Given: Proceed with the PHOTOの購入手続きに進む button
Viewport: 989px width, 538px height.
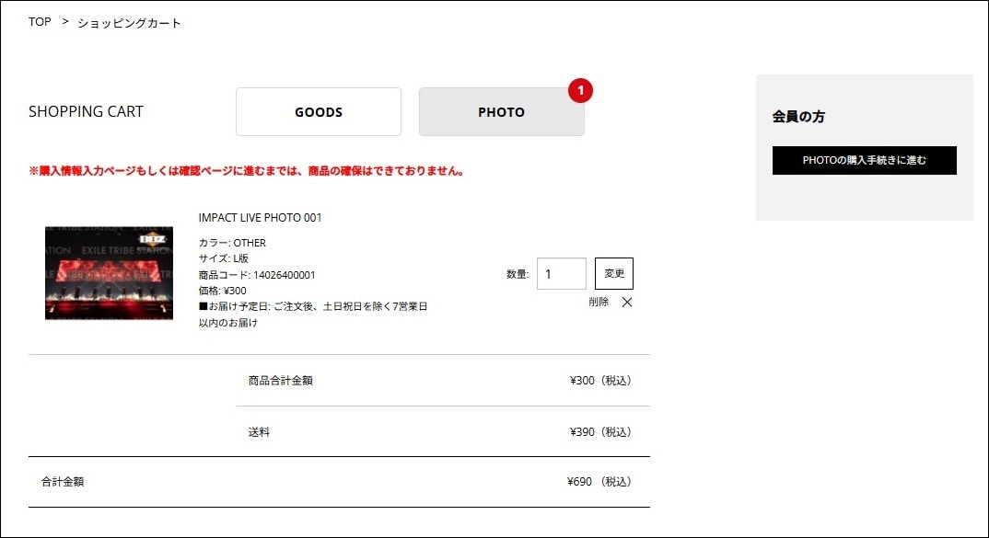Looking at the screenshot, I should pos(864,160).
